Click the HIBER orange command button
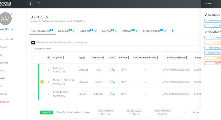 [x=213, y=58]
